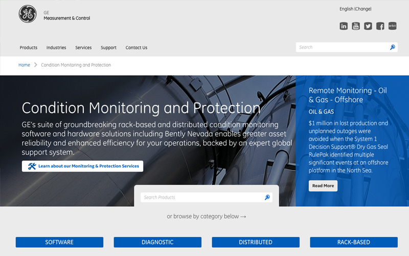Click the magnifier in Search Products box
Image resolution: width=409 pixels, height=256 pixels.
(267, 198)
